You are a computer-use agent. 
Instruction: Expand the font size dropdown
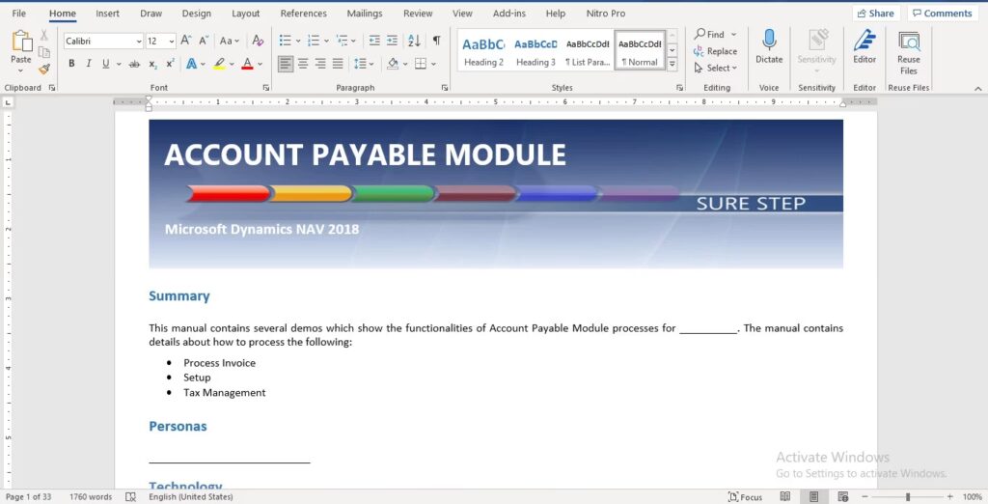(172, 42)
